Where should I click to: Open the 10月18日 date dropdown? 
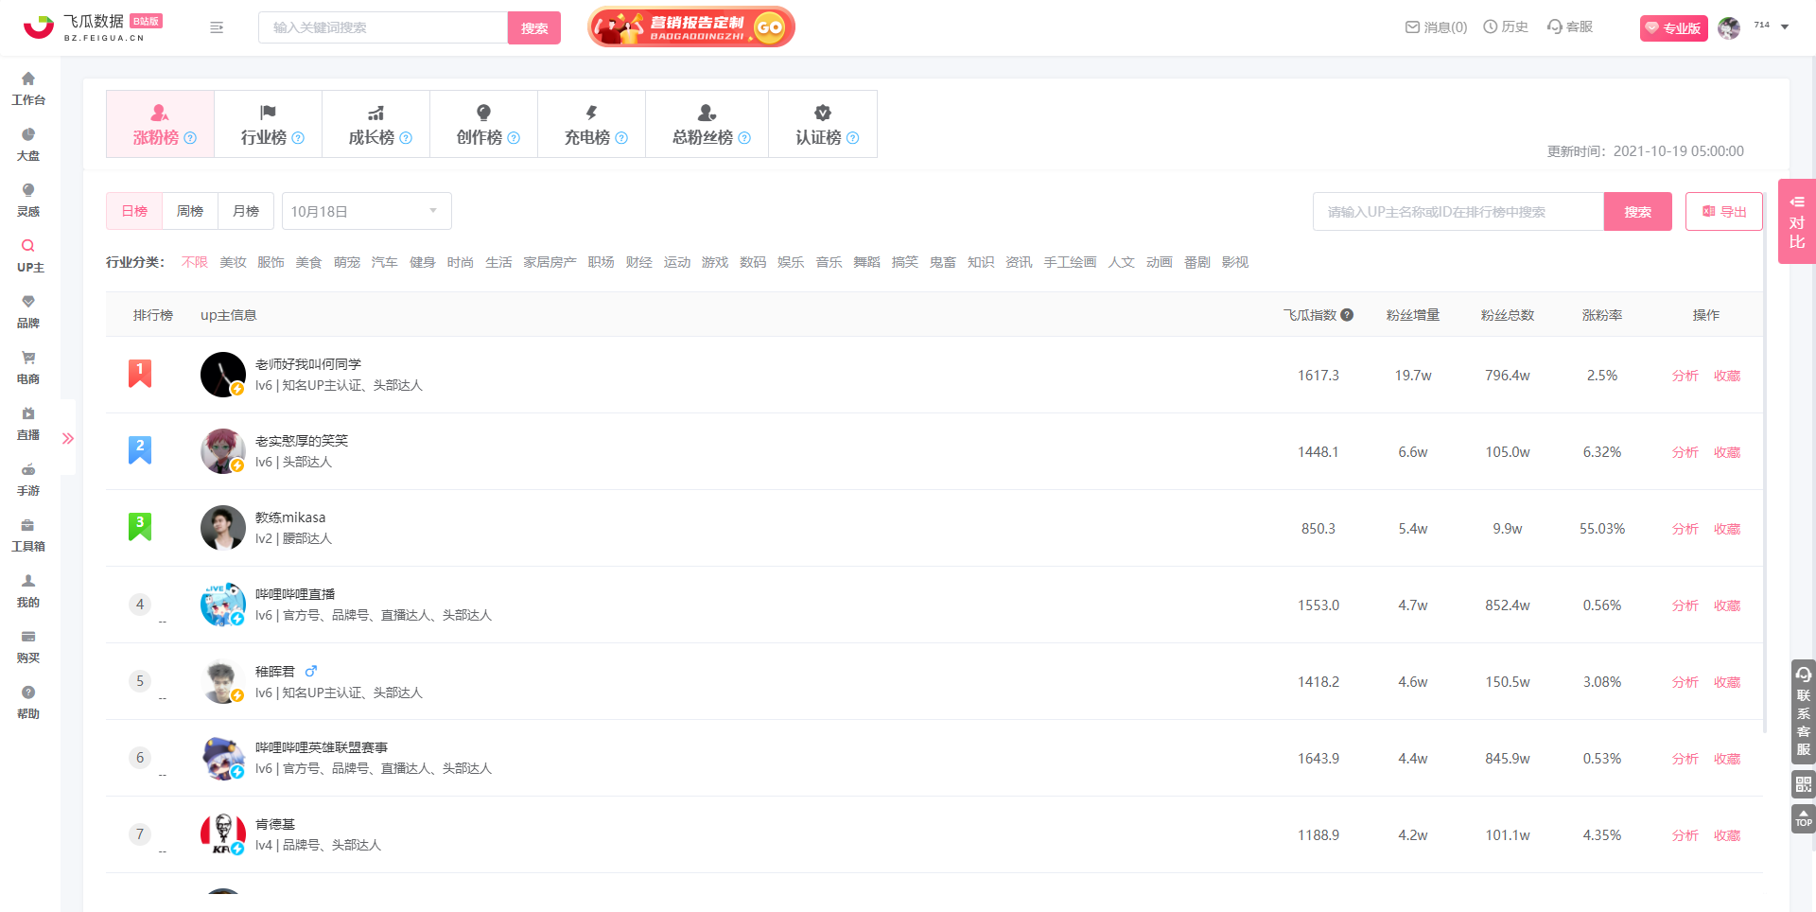coord(366,211)
